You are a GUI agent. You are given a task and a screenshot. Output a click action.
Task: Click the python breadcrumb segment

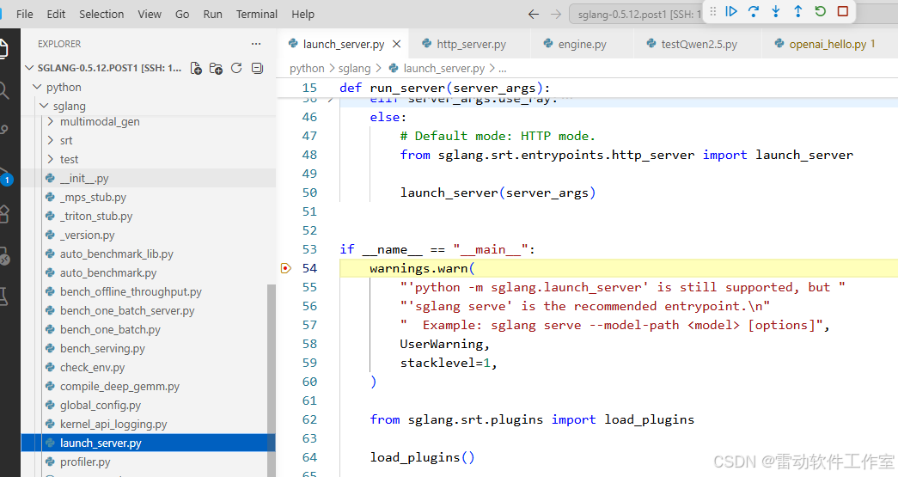(307, 69)
